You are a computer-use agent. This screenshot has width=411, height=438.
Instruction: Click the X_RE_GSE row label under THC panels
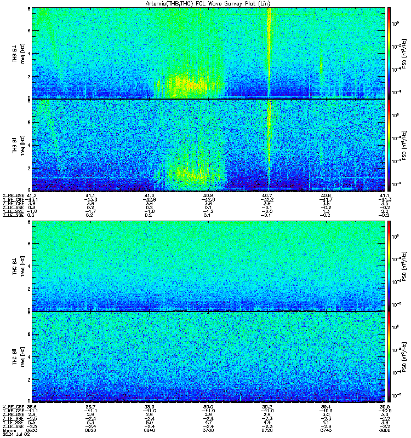(13, 407)
